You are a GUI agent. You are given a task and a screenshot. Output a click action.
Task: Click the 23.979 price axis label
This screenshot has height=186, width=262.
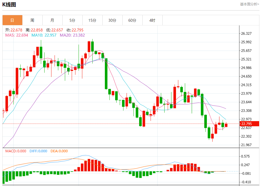click(x=246, y=93)
